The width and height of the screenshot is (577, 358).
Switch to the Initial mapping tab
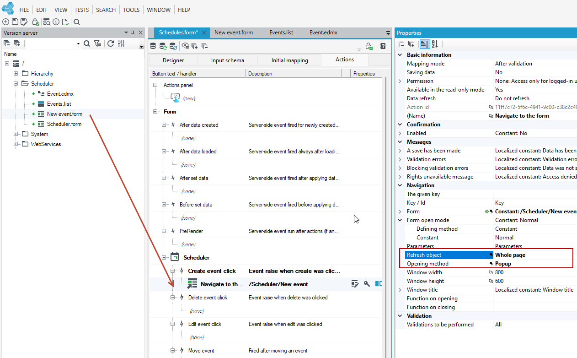click(x=290, y=60)
